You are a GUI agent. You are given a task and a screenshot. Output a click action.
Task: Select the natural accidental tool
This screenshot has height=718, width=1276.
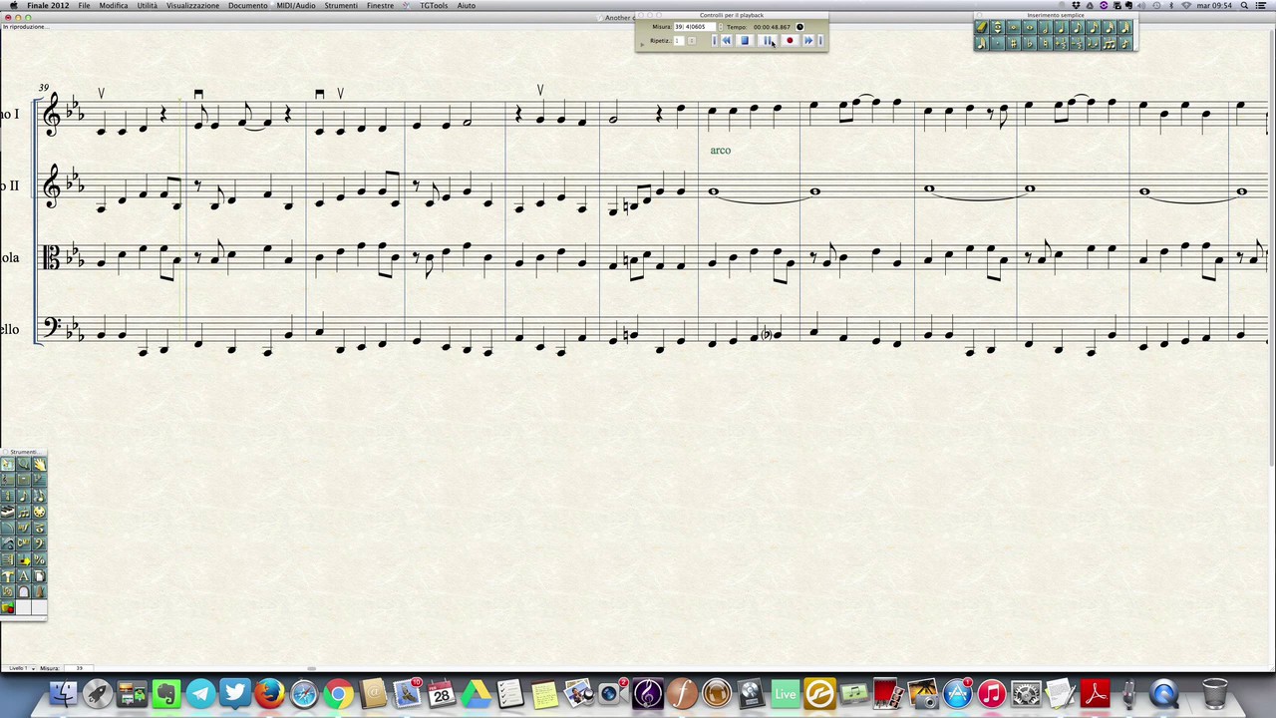1046,44
